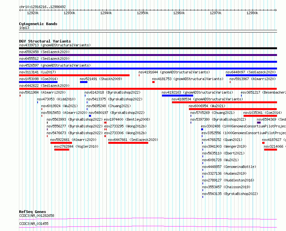Open nsv4188534 gnomAD variant label
This screenshot has width=286, height=231.
pos(207,99)
